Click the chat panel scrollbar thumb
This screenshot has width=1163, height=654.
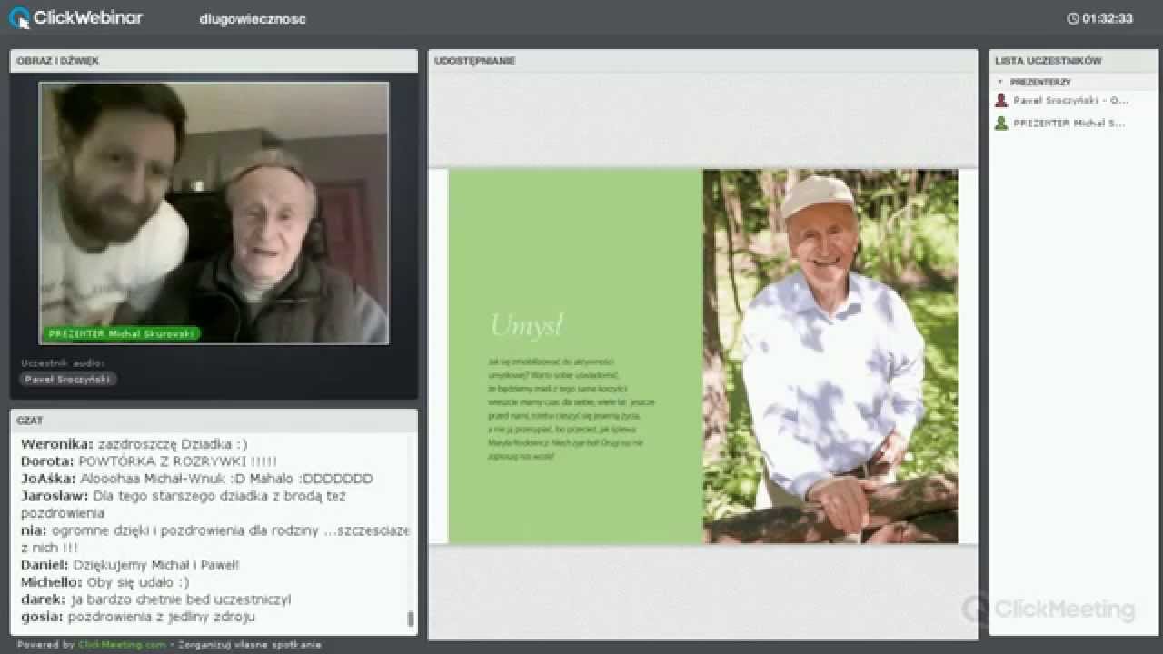point(410,619)
